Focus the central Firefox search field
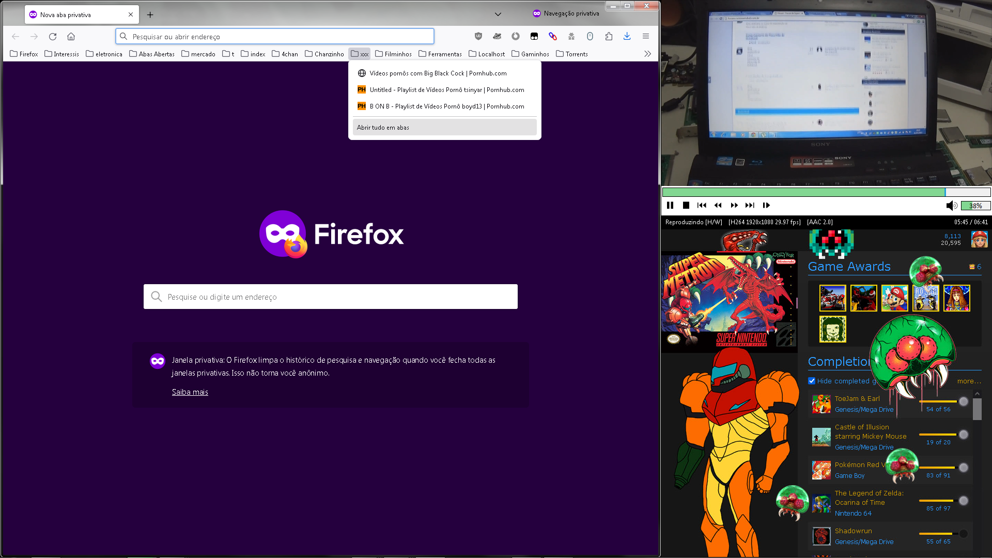The image size is (992, 558). [x=331, y=297]
